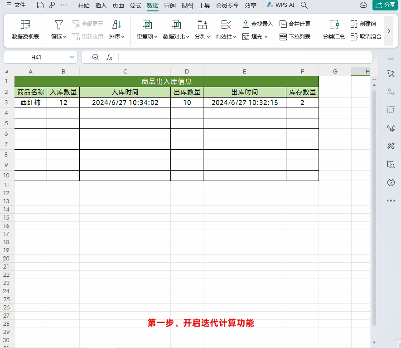Click the cloud sync icon
401x348 pixels.
[x=363, y=5]
